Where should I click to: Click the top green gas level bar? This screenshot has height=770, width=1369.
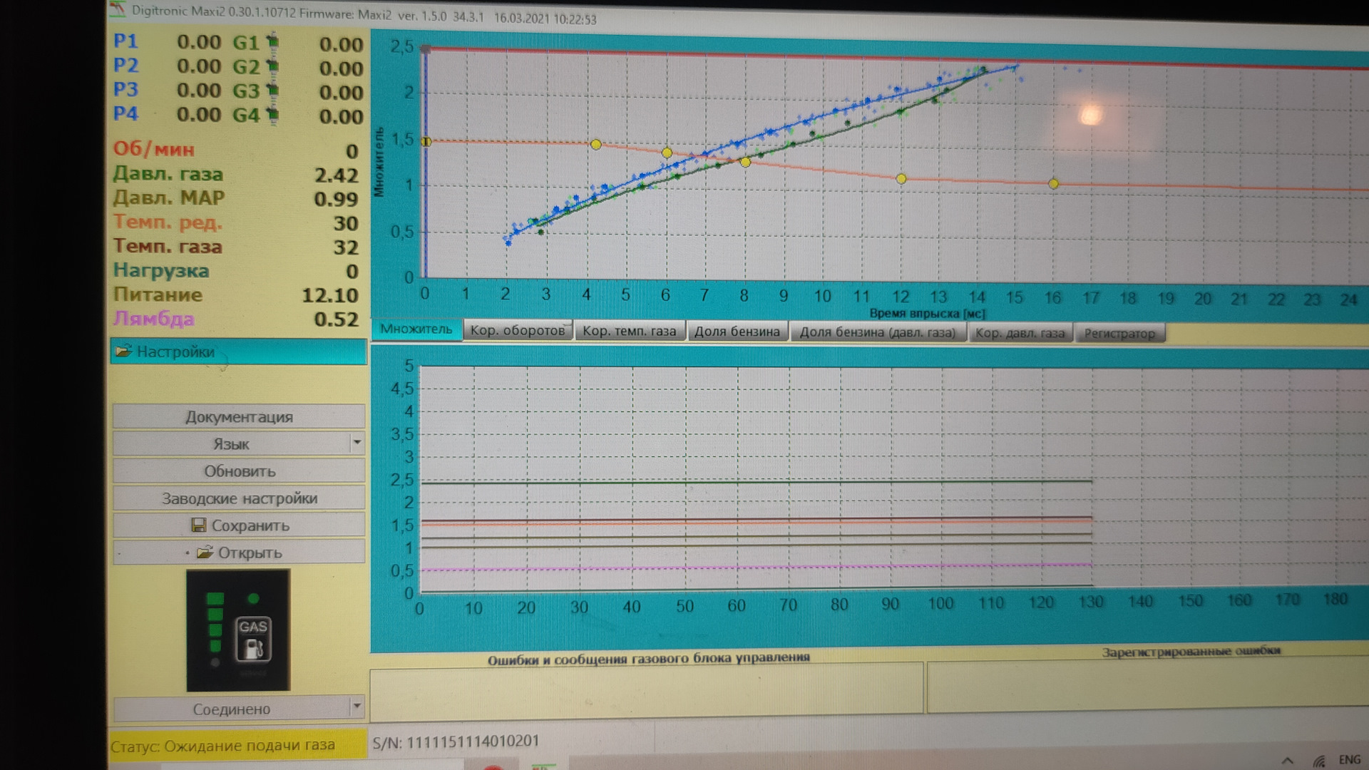(215, 598)
